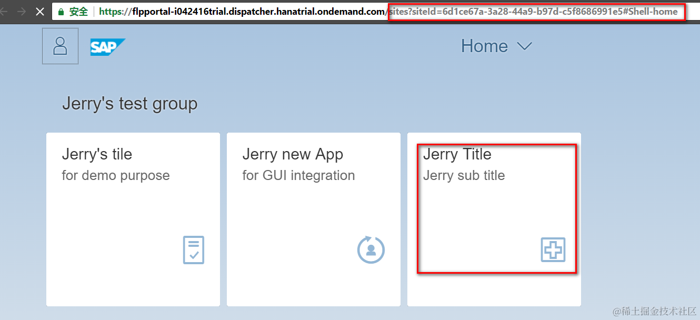Open the user profile Me Area icon

[61, 46]
